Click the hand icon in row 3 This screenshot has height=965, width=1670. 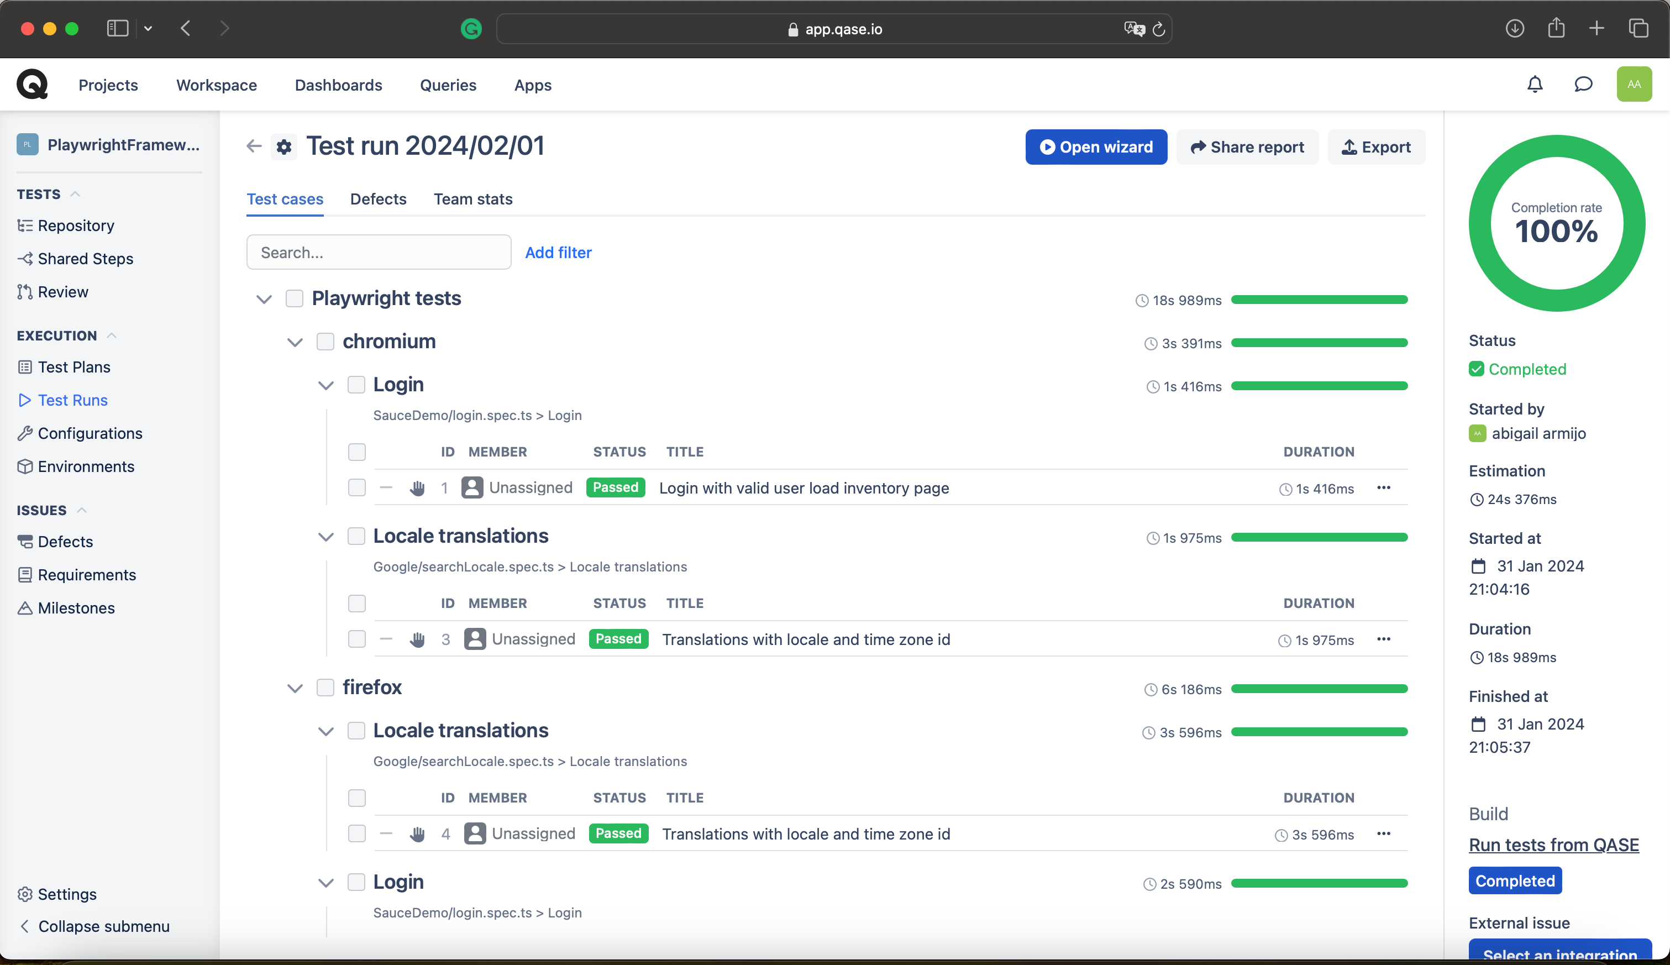(x=417, y=639)
